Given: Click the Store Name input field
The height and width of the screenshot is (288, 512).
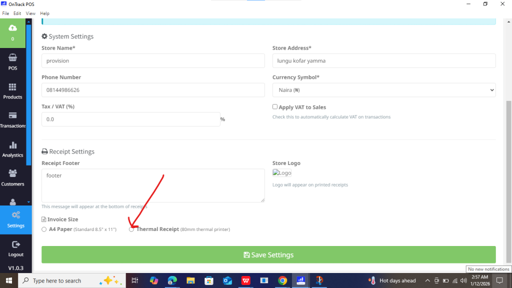Looking at the screenshot, I should [x=153, y=60].
